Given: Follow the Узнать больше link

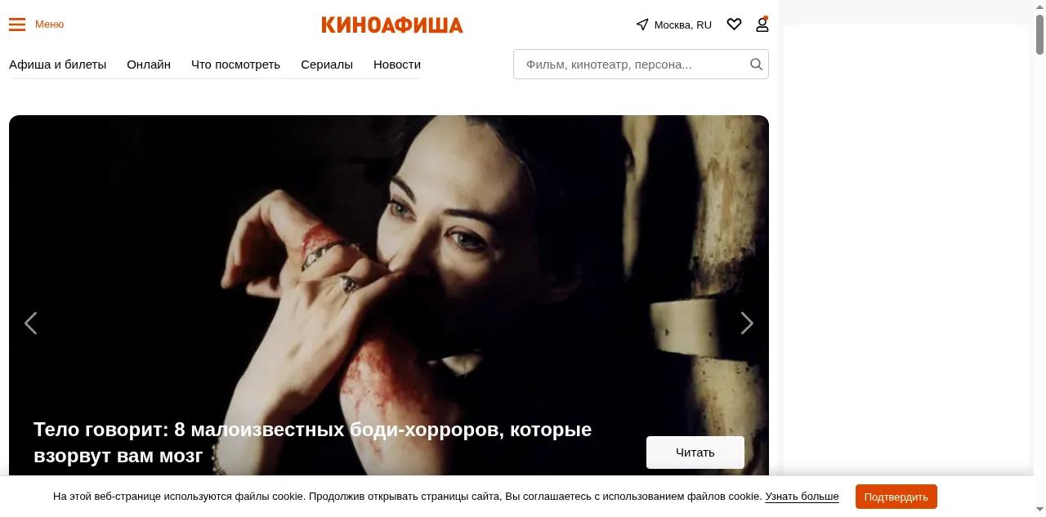Looking at the screenshot, I should [x=802, y=497].
